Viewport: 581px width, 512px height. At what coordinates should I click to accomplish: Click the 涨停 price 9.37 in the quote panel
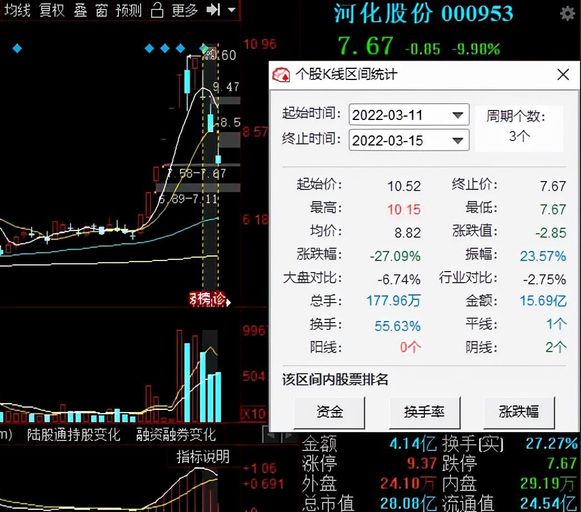[422, 463]
